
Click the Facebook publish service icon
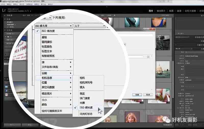point(7,91)
